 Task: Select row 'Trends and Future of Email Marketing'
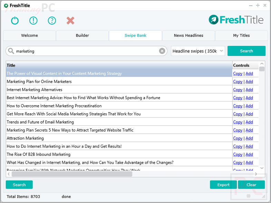click(119, 122)
